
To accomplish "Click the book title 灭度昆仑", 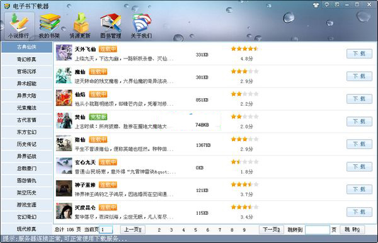I will click(85, 208).
